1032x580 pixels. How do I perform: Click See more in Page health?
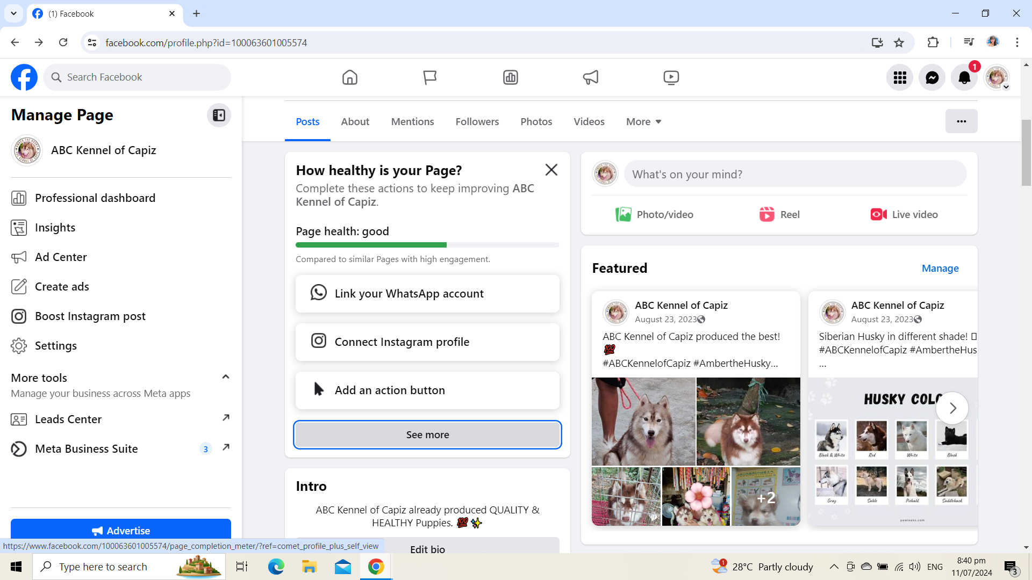[x=427, y=435]
